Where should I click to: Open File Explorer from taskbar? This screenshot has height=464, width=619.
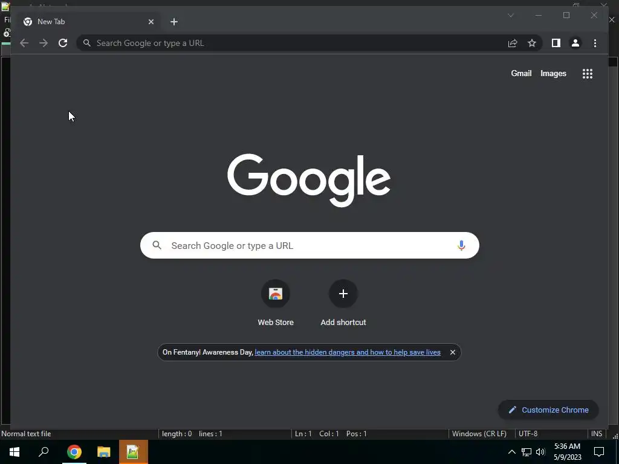[x=104, y=452]
